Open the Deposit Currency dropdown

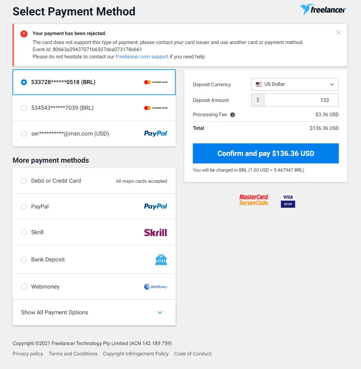point(295,84)
